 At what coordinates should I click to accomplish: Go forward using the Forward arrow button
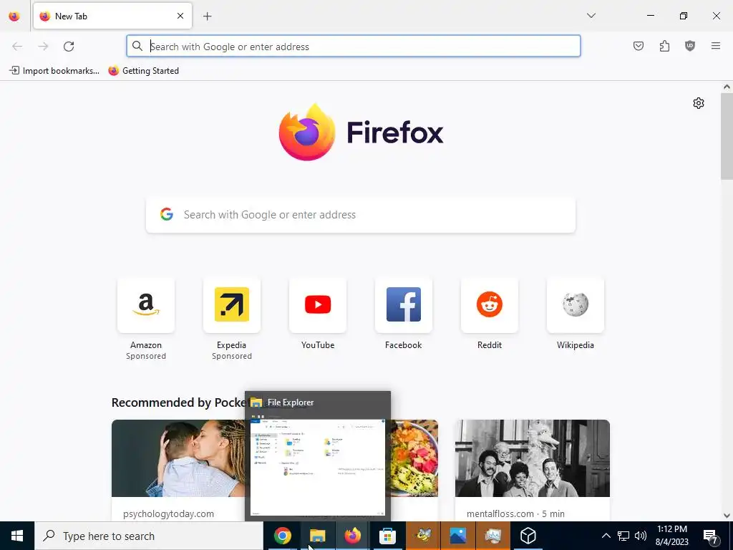tap(43, 47)
